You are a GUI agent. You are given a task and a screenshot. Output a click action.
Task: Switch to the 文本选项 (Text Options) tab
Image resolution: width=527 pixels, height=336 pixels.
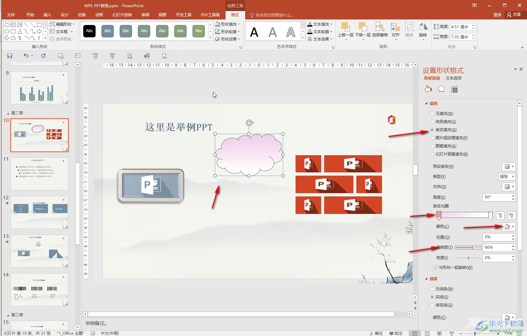coord(454,78)
